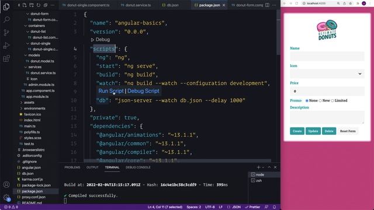This screenshot has width=374, height=210.
Task: Maximize the terminal panel size
Action: click(x=269, y=167)
